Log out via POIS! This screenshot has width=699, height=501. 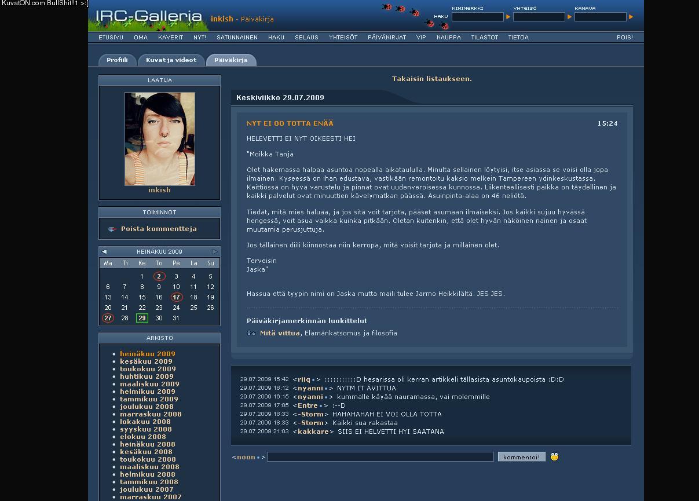625,37
